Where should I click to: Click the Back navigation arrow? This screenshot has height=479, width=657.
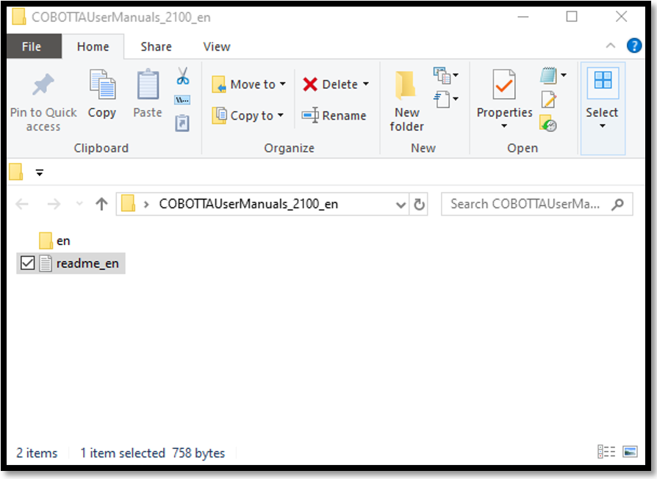tap(22, 204)
